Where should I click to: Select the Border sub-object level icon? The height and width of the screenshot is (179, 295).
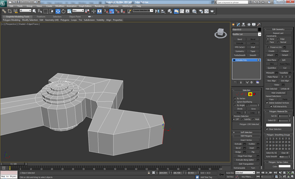tap(246, 94)
